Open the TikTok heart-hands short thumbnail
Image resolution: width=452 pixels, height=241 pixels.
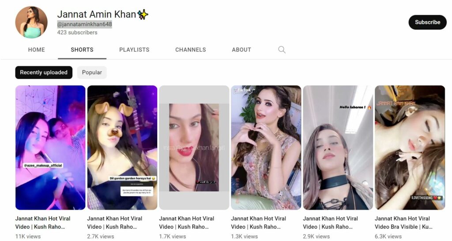[266, 147]
